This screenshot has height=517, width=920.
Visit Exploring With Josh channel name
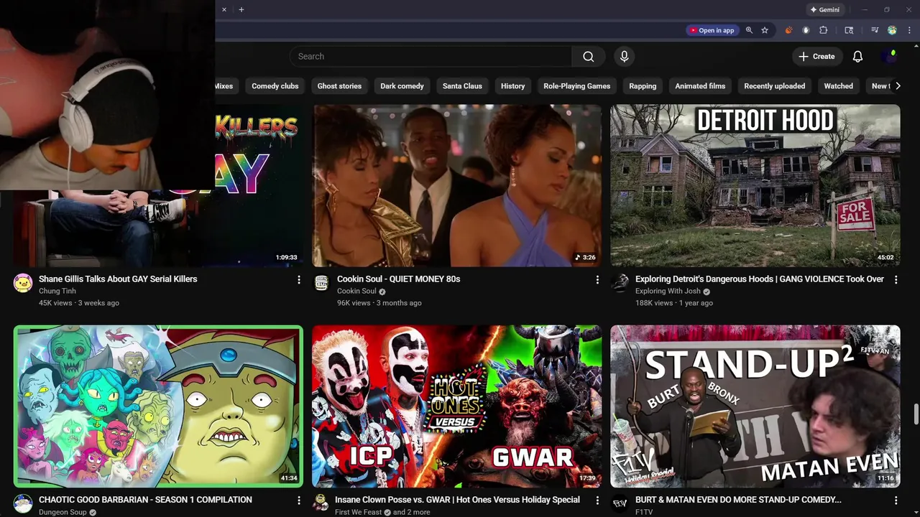668,291
